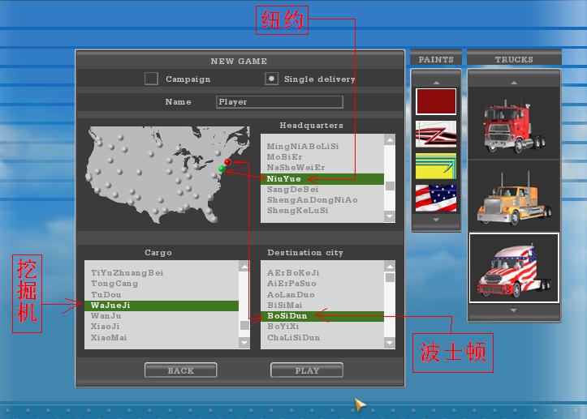Choose the orange long-nose truck
Viewport: 587px width, 419px height.
click(x=513, y=198)
